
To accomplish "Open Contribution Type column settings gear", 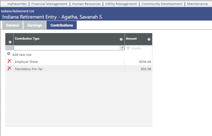I will click(x=121, y=39).
